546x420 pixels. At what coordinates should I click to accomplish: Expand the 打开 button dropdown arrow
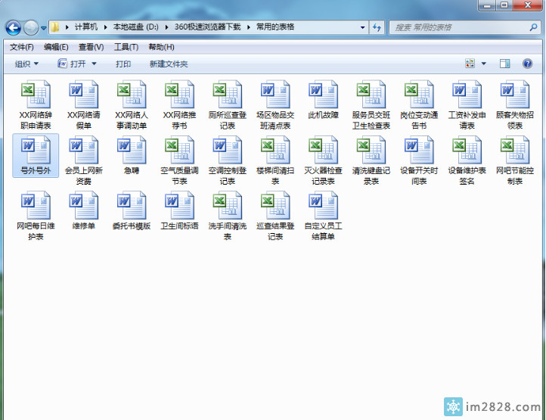click(95, 64)
